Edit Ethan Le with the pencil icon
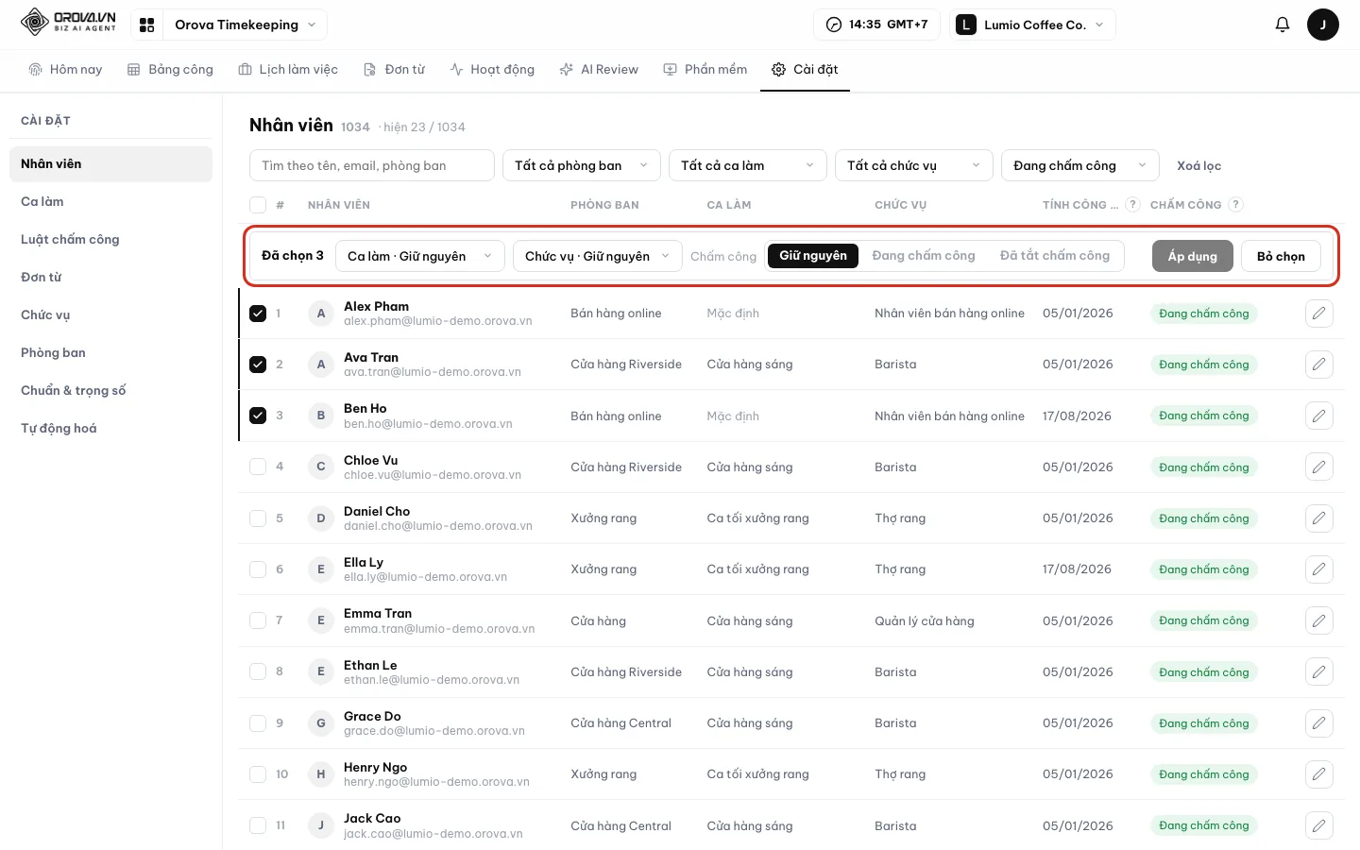 pos(1318,671)
